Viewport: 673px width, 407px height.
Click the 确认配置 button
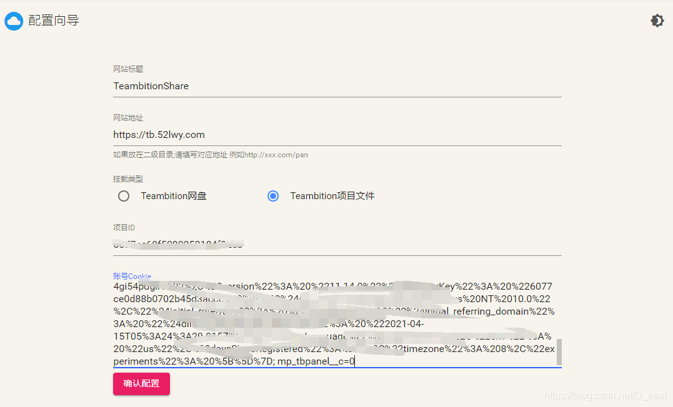[142, 383]
